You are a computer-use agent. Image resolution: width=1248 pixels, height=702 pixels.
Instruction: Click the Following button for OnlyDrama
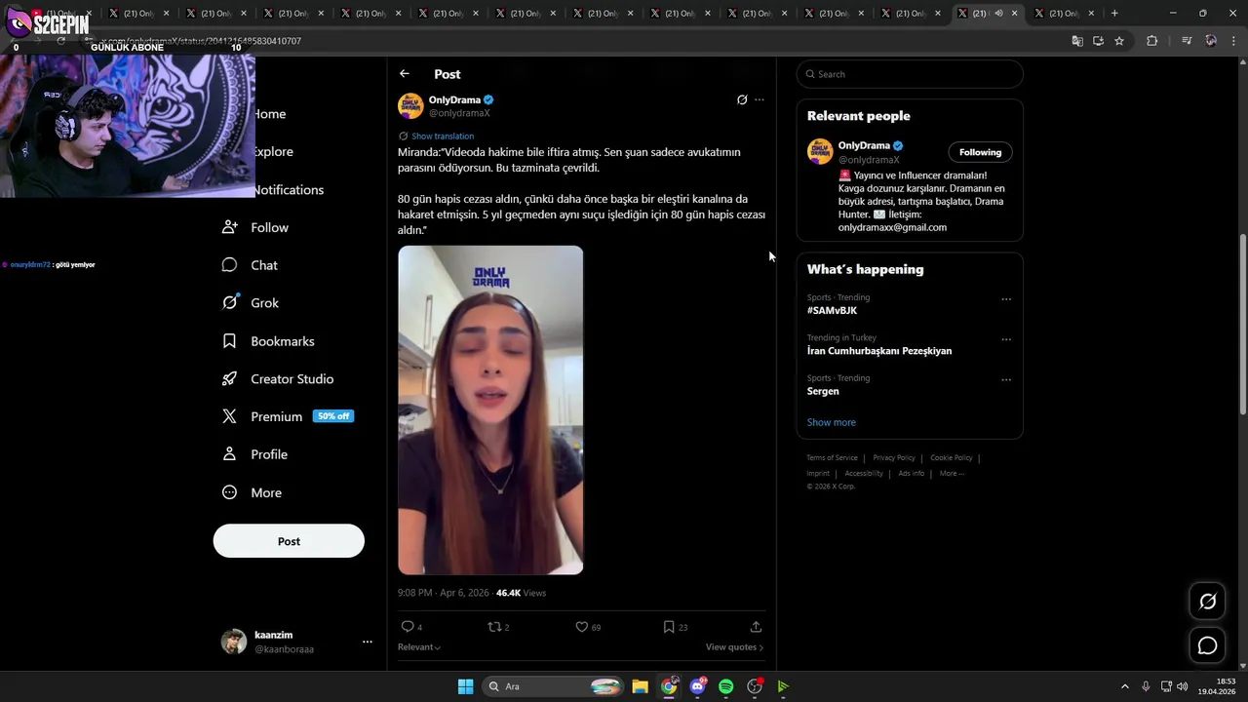[x=980, y=152]
